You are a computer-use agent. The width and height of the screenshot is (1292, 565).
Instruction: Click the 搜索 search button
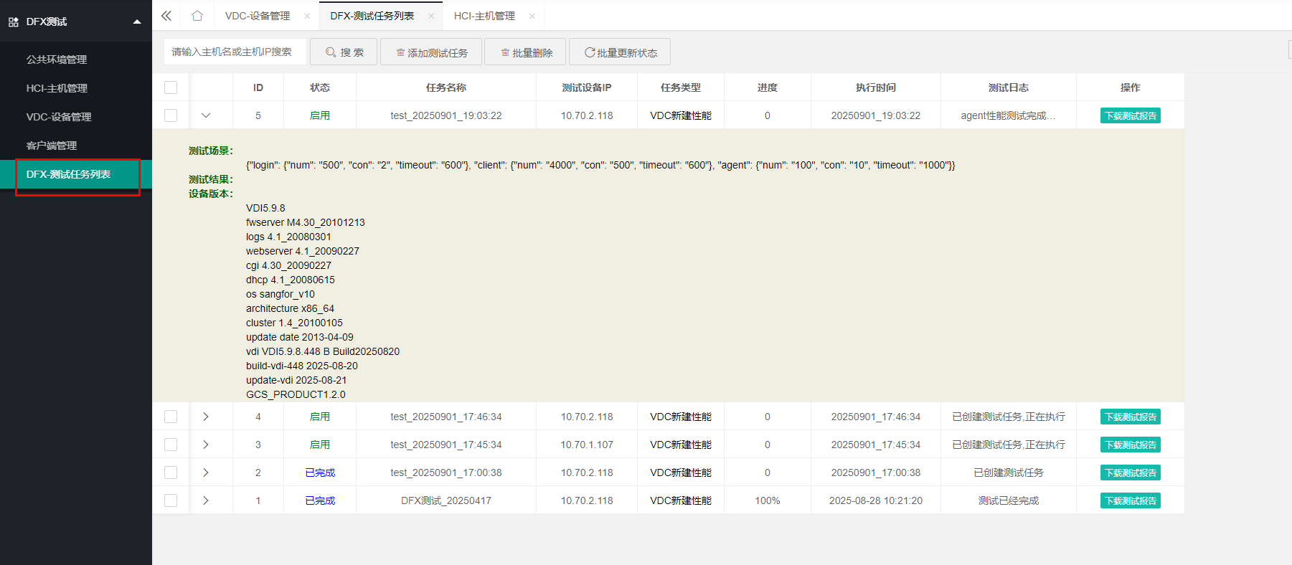(x=344, y=52)
